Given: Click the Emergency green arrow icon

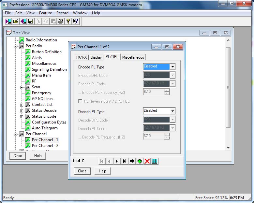Looking at the screenshot, I should pyautogui.click(x=28, y=93).
